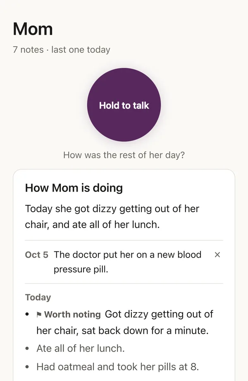Click the How was the rest of her day prompt
Image resolution: width=248 pixels, height=381 pixels.
coord(124,155)
